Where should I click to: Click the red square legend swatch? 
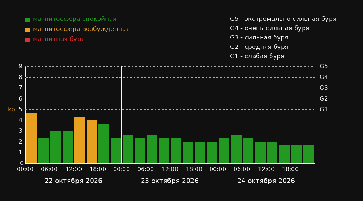[27, 40]
